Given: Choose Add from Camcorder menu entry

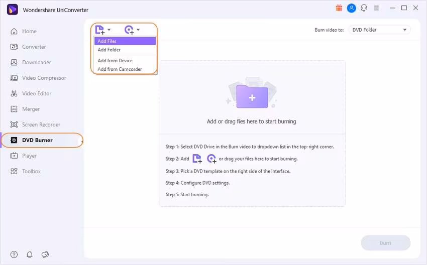Looking at the screenshot, I should coord(125,69).
